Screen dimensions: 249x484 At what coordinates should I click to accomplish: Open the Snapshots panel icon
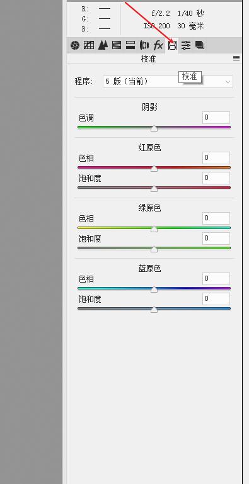coord(200,45)
